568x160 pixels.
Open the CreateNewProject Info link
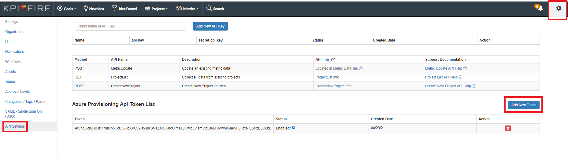(333, 86)
